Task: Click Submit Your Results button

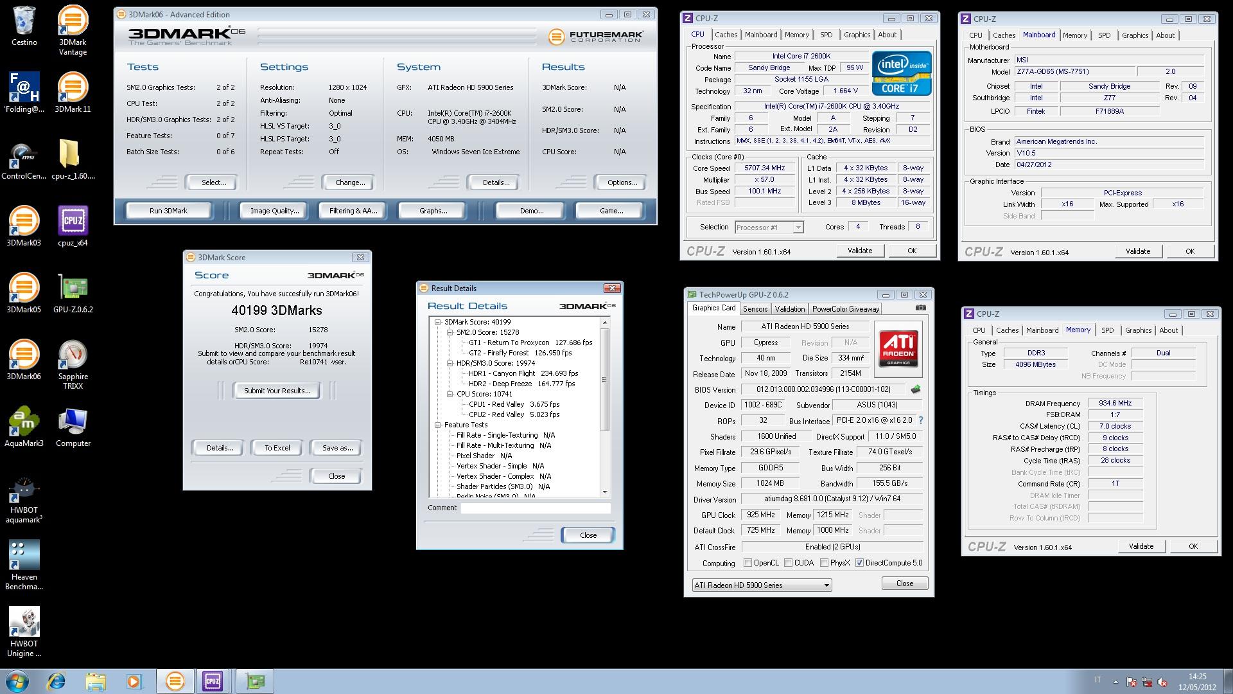Action: tap(277, 391)
